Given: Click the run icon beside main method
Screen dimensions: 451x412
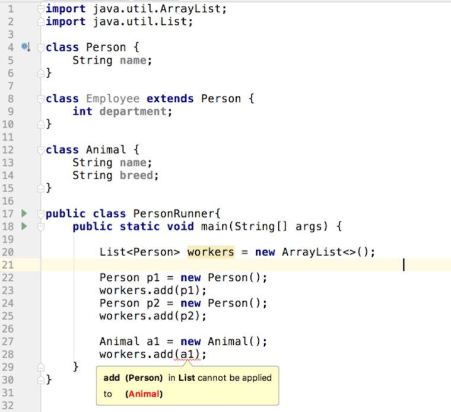Looking at the screenshot, I should pyautogui.click(x=24, y=226).
